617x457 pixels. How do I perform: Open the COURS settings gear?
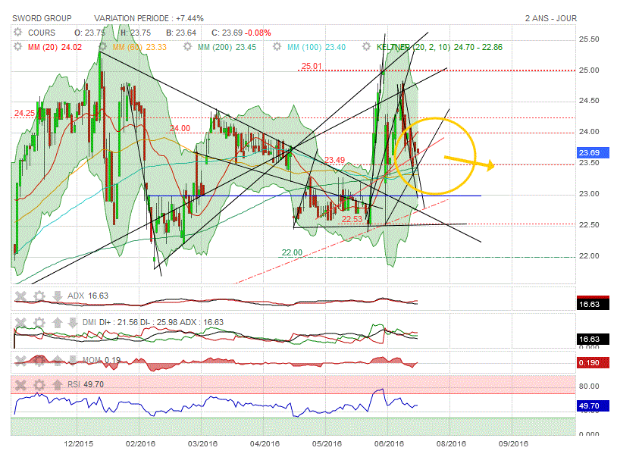tap(17, 33)
